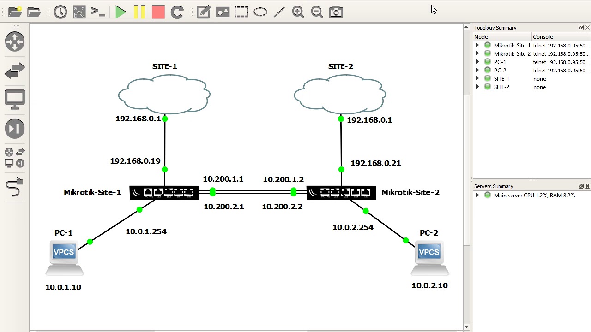This screenshot has height=332, width=591.
Task: Click the 10.200.1.1 interface label
Action: point(223,179)
